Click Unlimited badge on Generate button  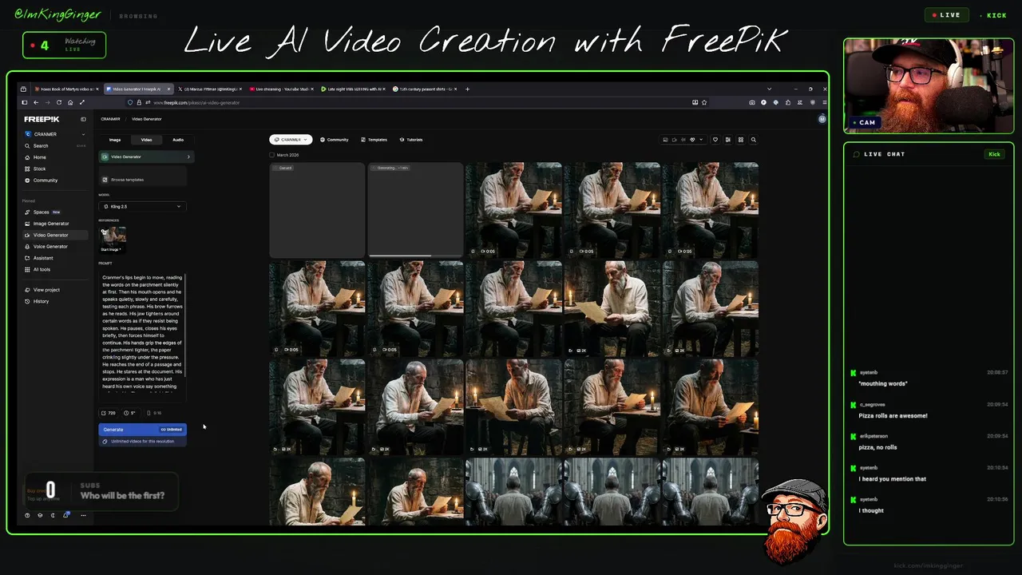pos(172,430)
